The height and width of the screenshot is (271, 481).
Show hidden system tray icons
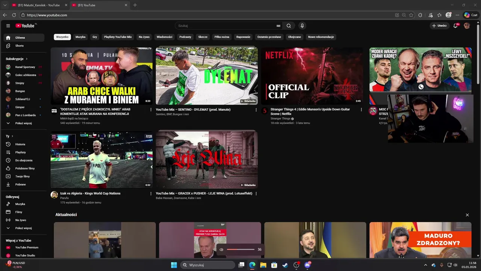click(425, 265)
